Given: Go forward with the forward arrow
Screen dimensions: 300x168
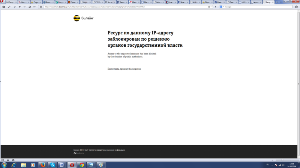Looking at the screenshot, I should click(25, 7).
